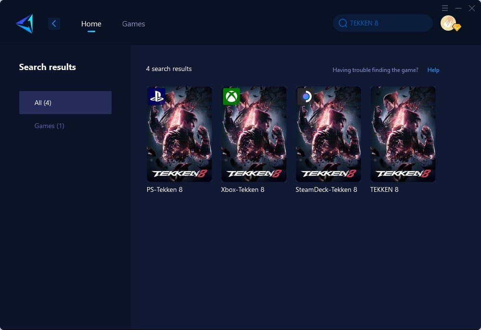This screenshot has width=481, height=330.
Task: Click the gold membership badge icon
Action: (457, 27)
